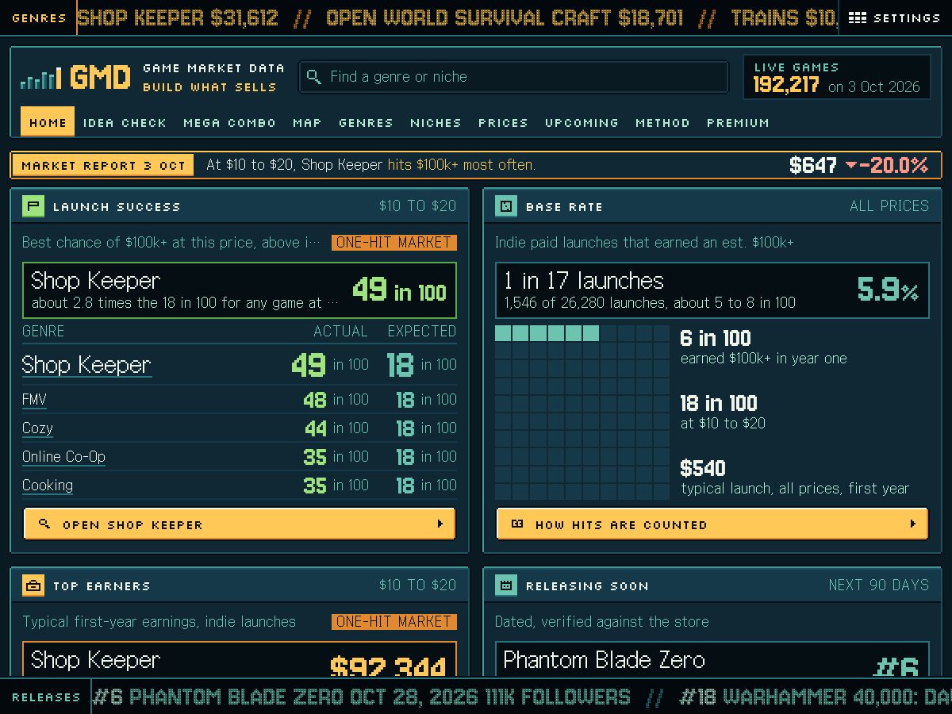Click the icon on How Hits Are Counted
Screen dimensions: 952x714
[517, 524]
